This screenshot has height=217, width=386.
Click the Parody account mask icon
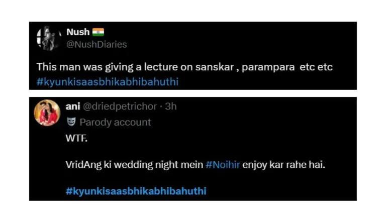70,122
